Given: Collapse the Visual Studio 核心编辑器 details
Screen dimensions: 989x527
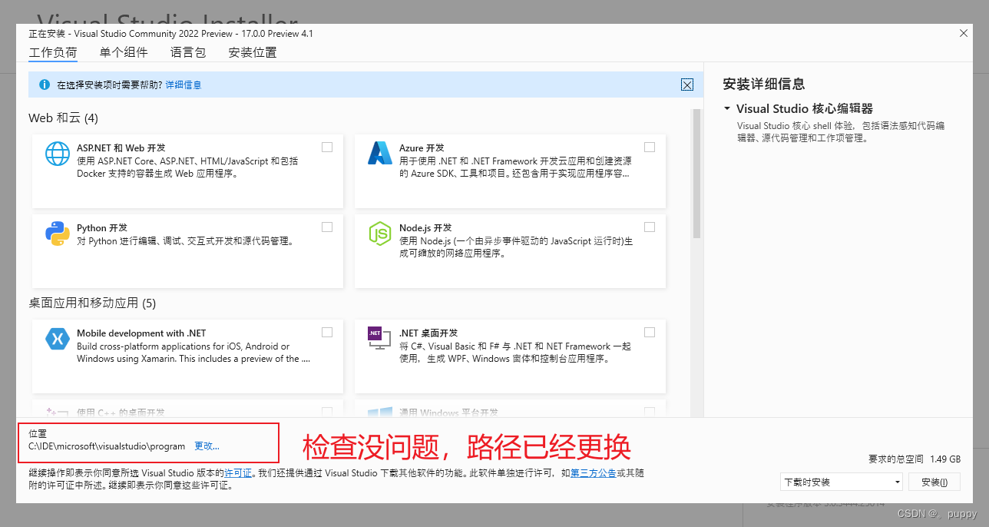Looking at the screenshot, I should pos(726,108).
